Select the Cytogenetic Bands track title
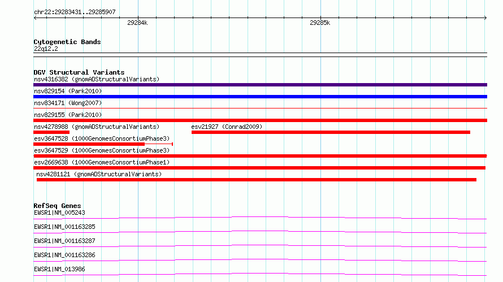Viewport: 503px width, 282px height. [x=67, y=42]
